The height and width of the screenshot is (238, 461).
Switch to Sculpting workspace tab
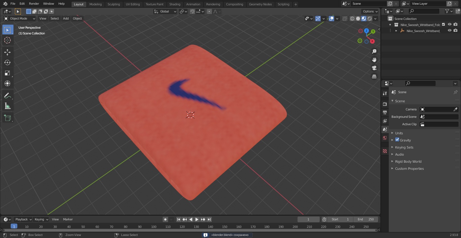(x=114, y=4)
